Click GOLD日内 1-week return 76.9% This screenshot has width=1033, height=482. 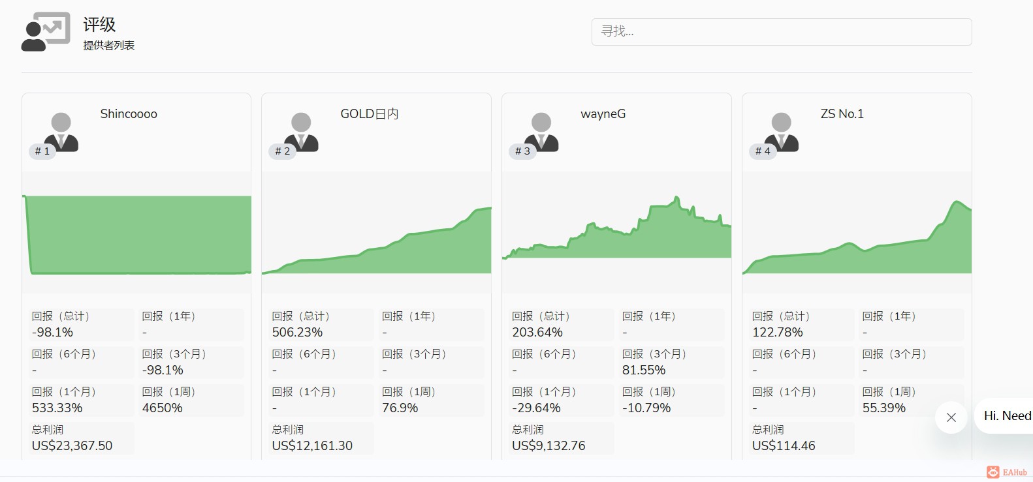tap(400, 408)
